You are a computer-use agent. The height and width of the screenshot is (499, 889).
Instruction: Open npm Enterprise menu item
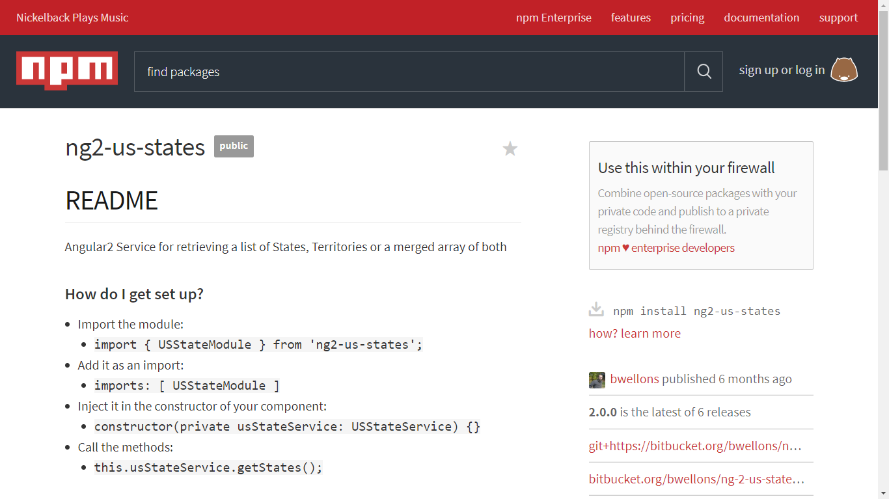[554, 18]
